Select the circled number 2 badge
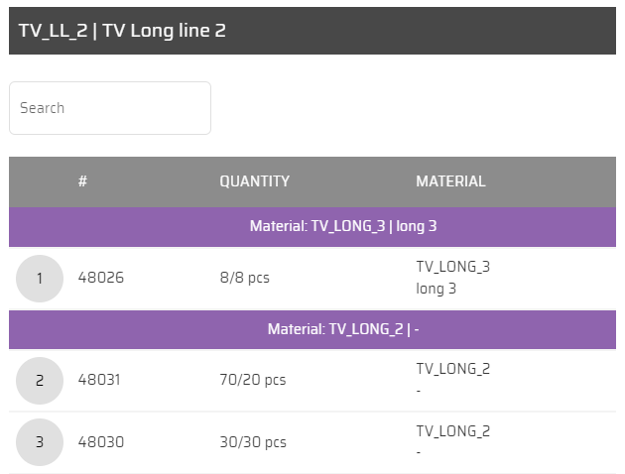 [x=40, y=381]
